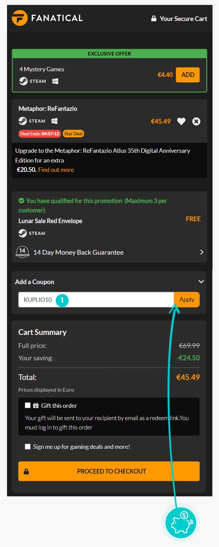Click the 14 Day Guarantee badge icon
This screenshot has width=219, height=547.
[x=22, y=252]
